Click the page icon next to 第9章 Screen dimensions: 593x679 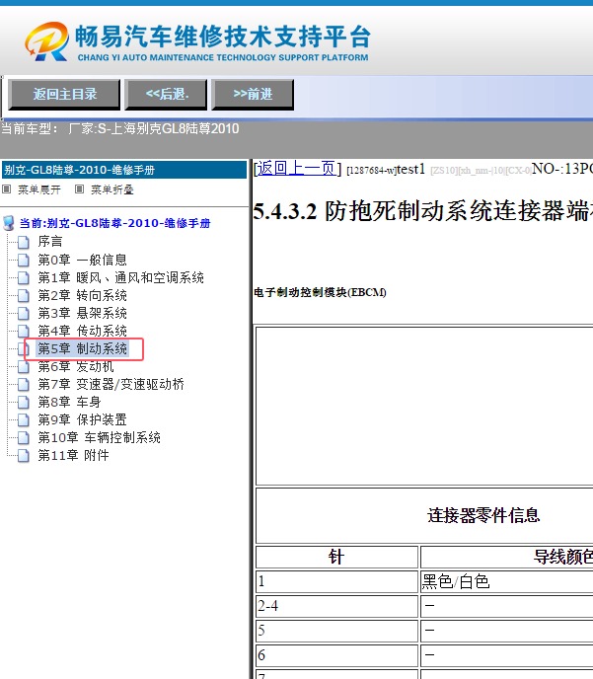24,419
